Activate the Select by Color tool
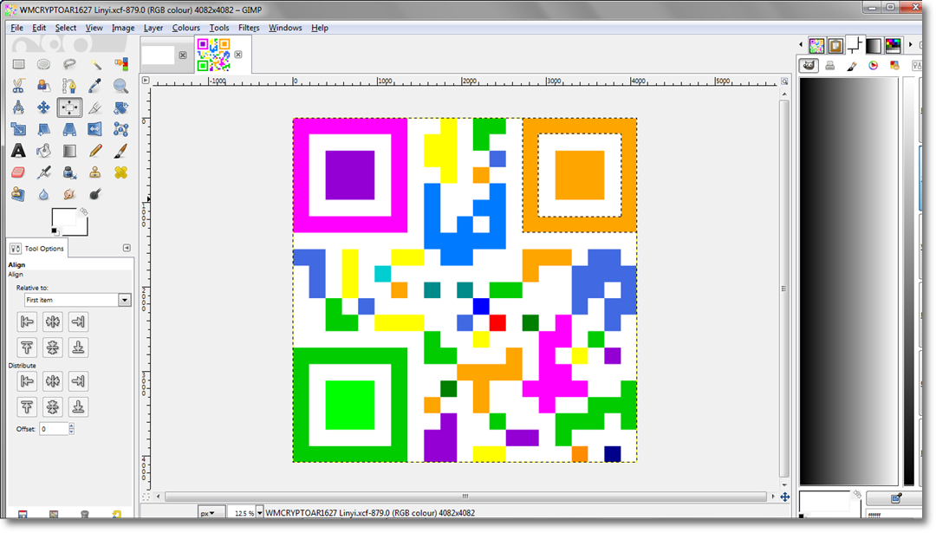Image resolution: width=936 pixels, height=533 pixels. [120, 64]
